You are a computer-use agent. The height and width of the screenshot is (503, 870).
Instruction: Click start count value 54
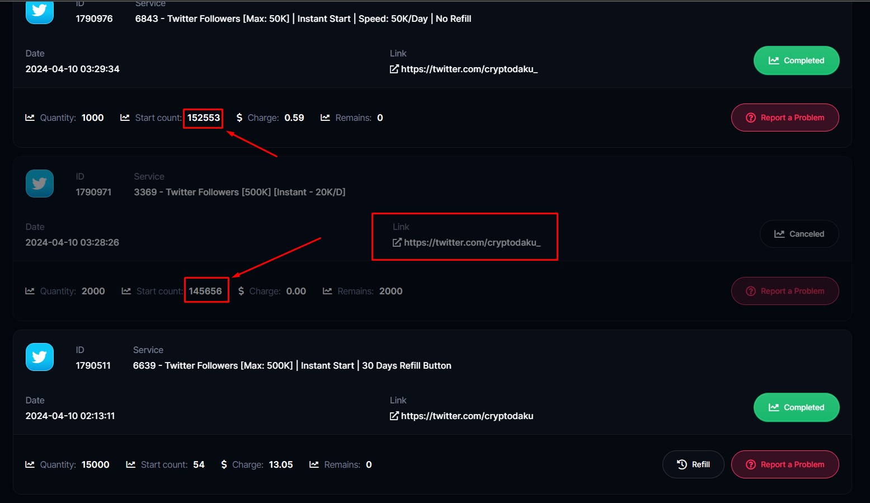point(199,464)
